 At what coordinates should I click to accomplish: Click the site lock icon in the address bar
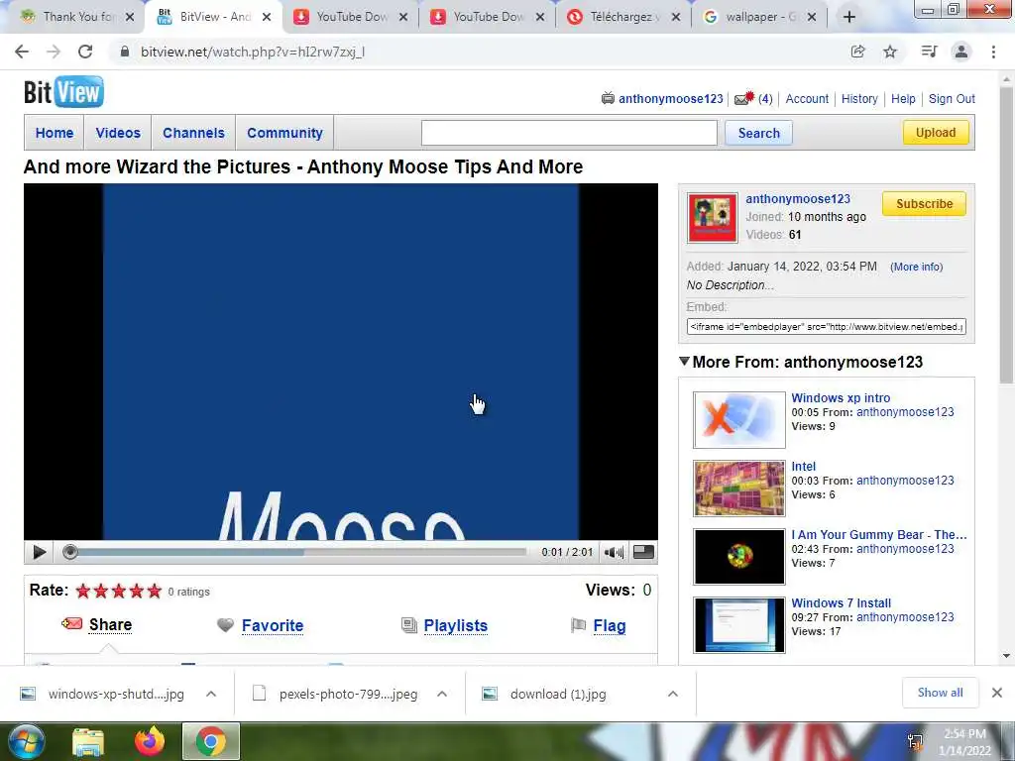(x=125, y=52)
